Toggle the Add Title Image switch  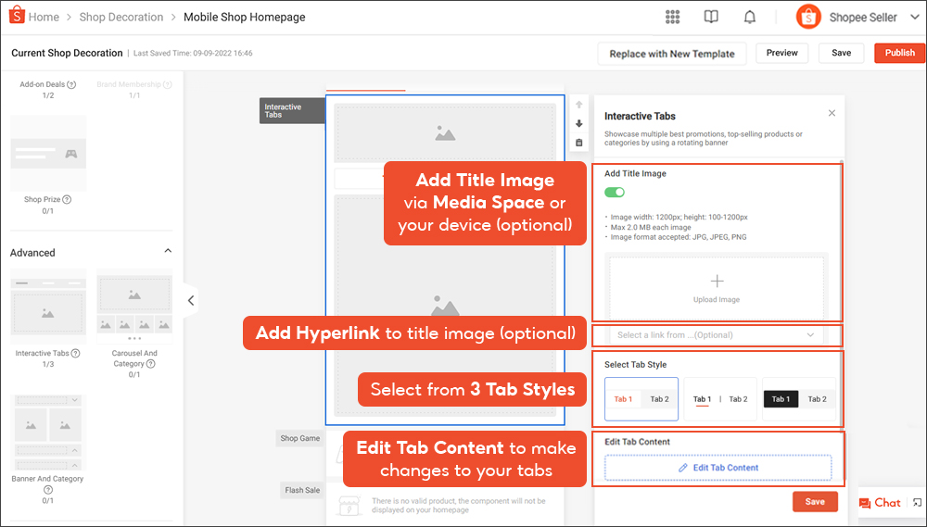(615, 193)
